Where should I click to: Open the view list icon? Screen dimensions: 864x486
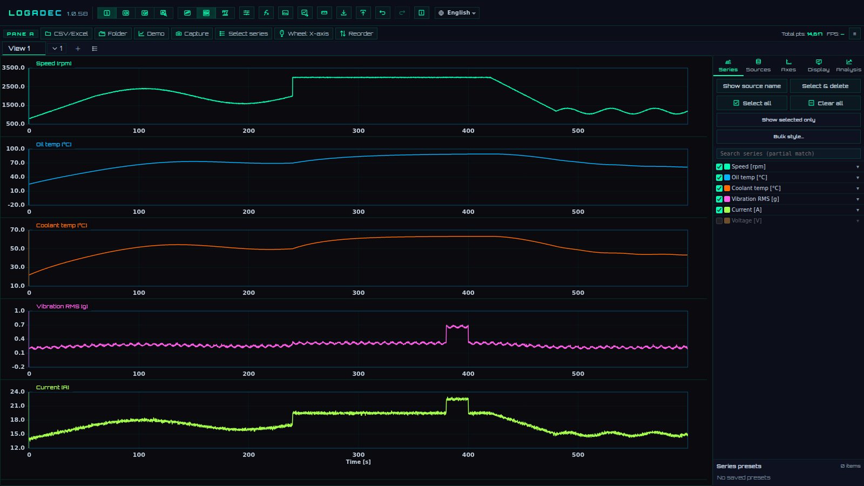pos(94,49)
